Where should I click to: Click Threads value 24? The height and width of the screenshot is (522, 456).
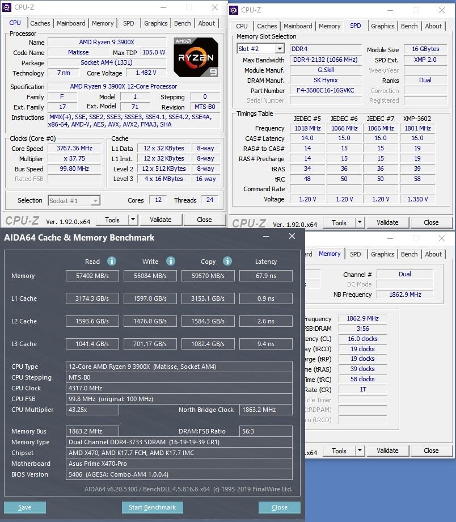pos(210,200)
